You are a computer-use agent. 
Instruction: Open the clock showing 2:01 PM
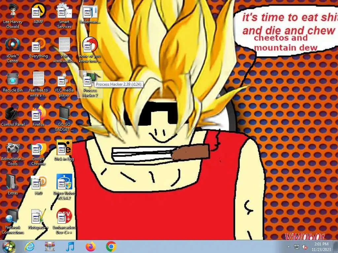(321, 247)
